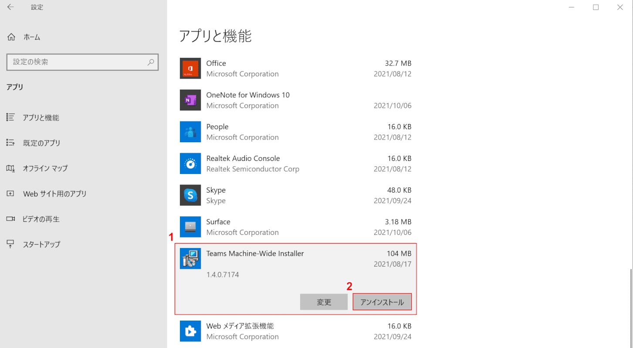This screenshot has width=633, height=348.
Task: Open 既定のアプリ in sidebar
Action: point(41,143)
